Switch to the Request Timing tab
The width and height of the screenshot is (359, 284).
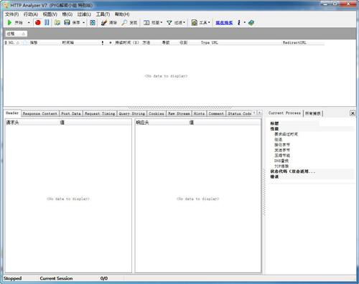[100, 113]
